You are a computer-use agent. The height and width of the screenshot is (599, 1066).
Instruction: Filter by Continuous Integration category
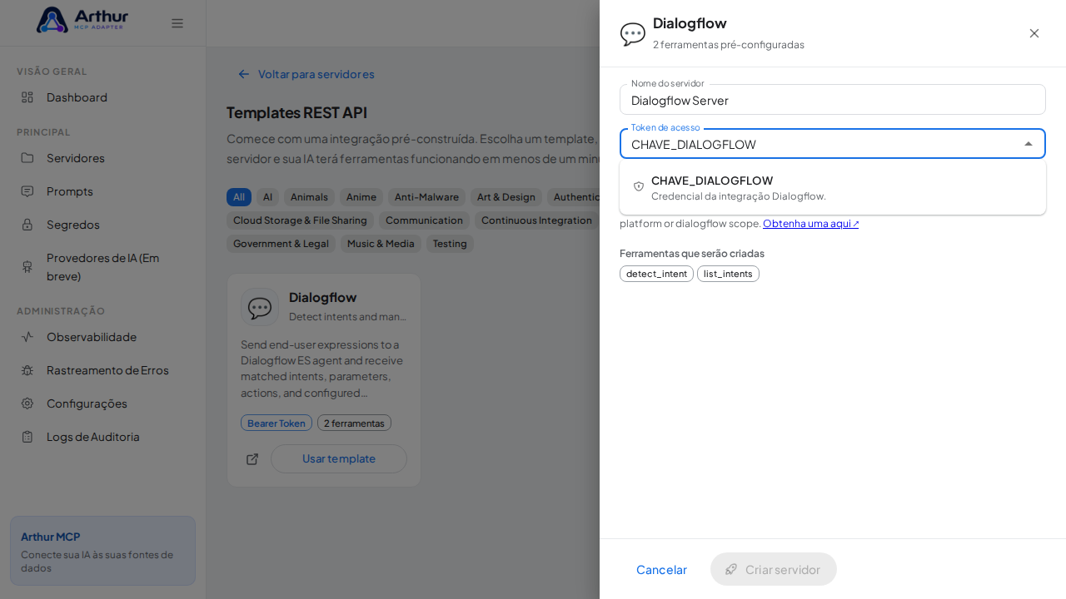coord(537,220)
